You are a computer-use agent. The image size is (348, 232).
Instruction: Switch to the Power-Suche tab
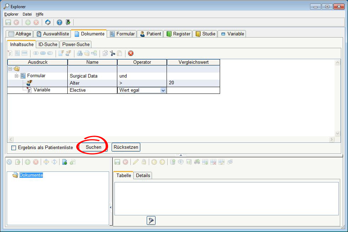[x=76, y=44]
